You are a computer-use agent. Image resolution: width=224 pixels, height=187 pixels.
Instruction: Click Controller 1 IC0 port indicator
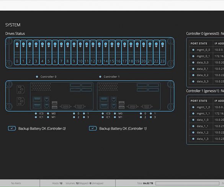103,114
